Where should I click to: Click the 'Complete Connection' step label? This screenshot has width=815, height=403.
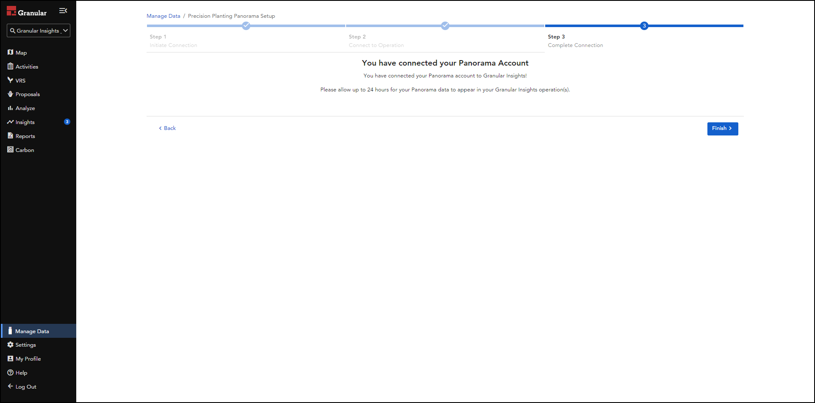coord(575,45)
